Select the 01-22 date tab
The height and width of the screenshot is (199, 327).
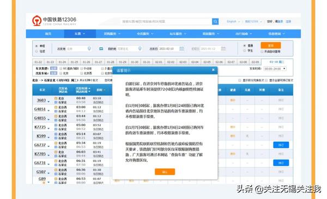[38, 62]
